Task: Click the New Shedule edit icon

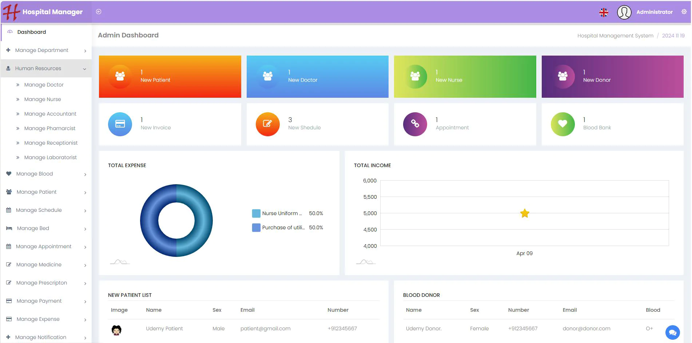Action: click(x=267, y=124)
